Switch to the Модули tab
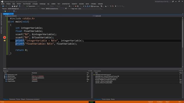 point(23,99)
